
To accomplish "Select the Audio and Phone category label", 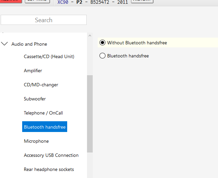I will click(29, 44).
